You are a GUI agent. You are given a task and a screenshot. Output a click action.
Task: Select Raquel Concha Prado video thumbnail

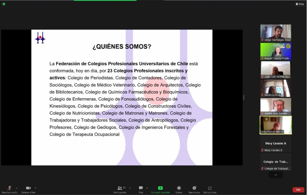[276, 52]
